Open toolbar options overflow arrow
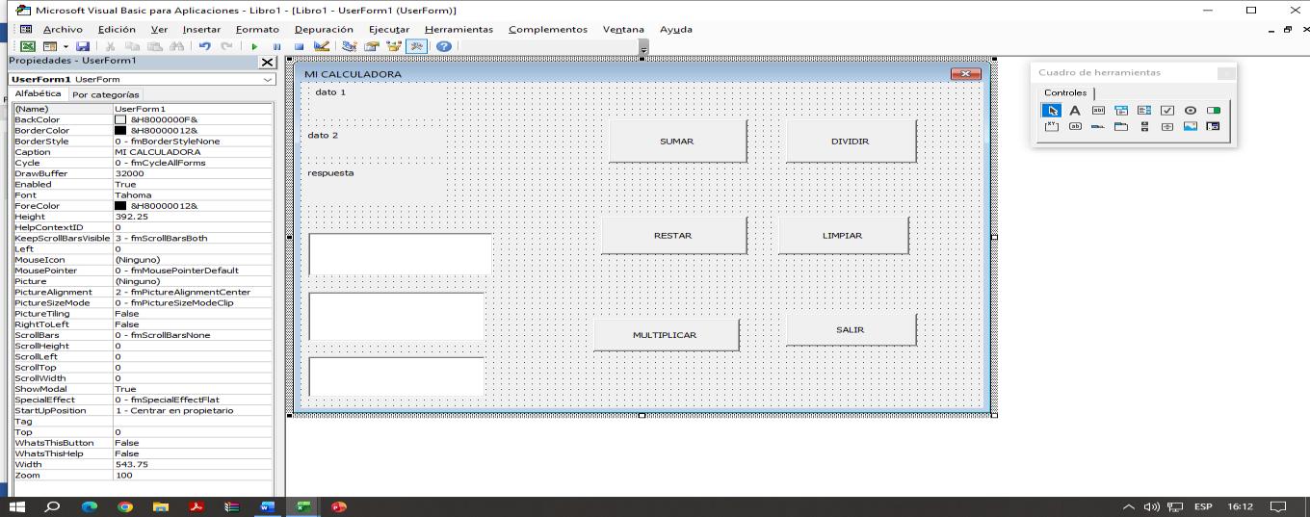 pos(643,46)
